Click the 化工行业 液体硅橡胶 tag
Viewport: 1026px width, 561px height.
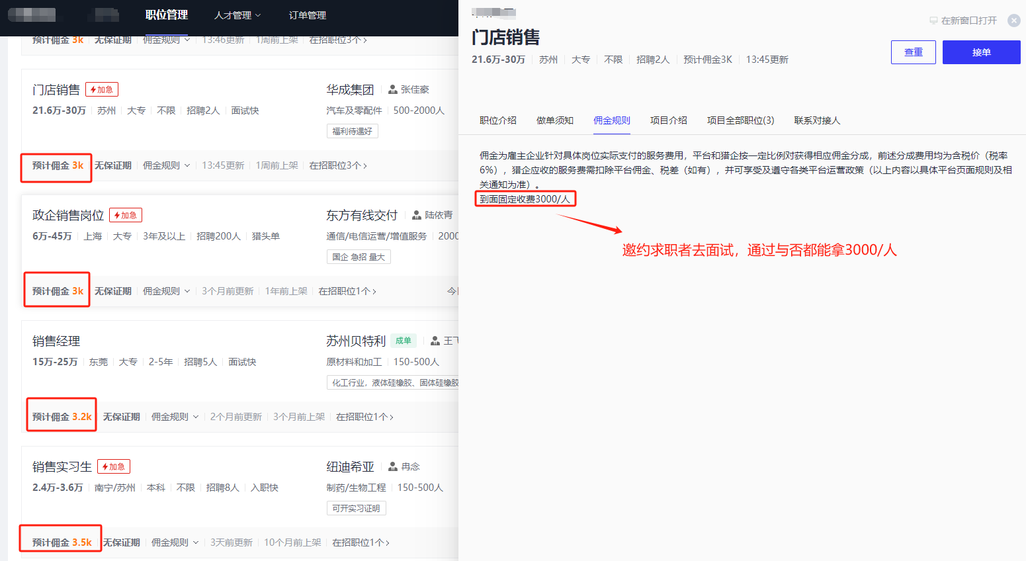point(393,382)
